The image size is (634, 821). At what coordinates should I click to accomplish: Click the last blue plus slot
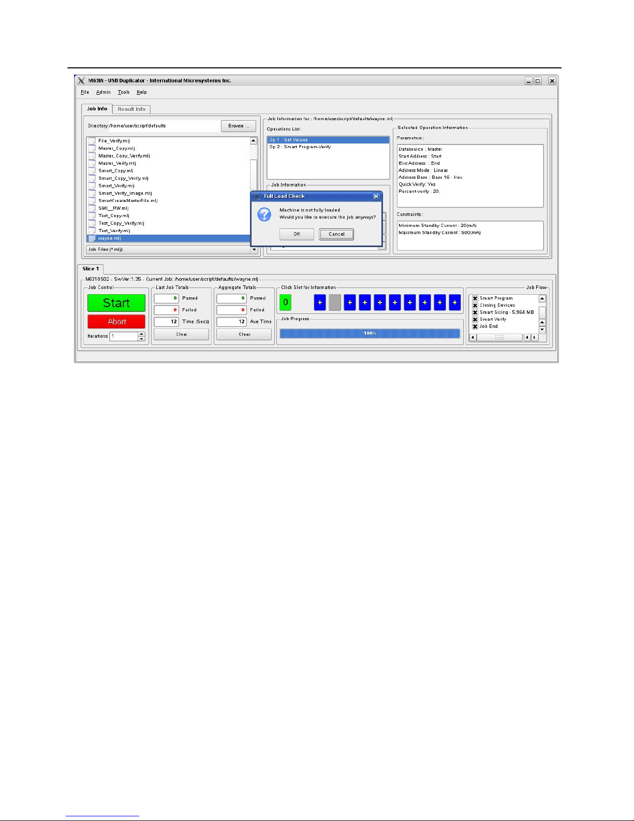455,303
